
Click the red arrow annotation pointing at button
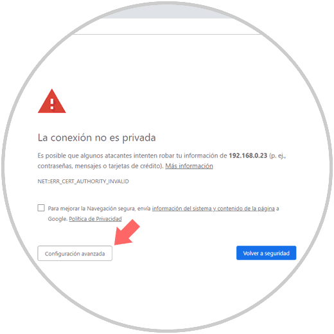pos(127,233)
